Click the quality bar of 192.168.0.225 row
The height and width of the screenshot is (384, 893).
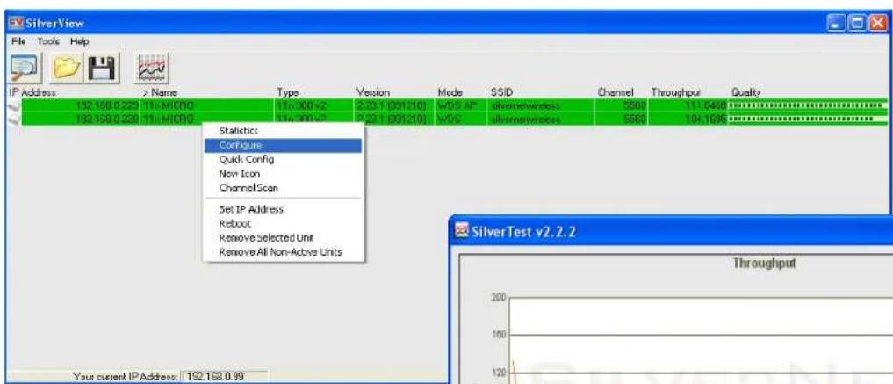[x=808, y=105]
